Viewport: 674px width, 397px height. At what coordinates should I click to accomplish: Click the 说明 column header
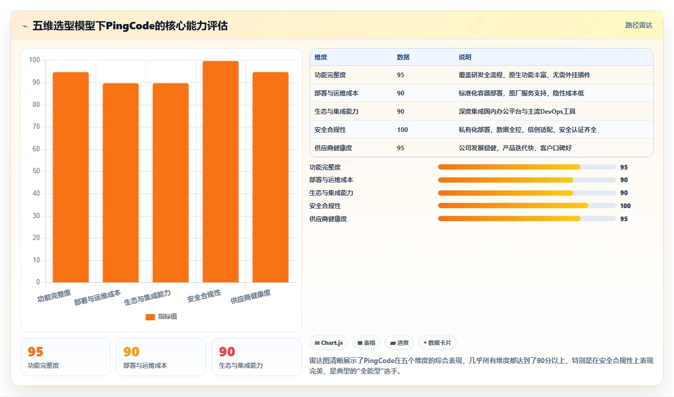click(x=465, y=57)
